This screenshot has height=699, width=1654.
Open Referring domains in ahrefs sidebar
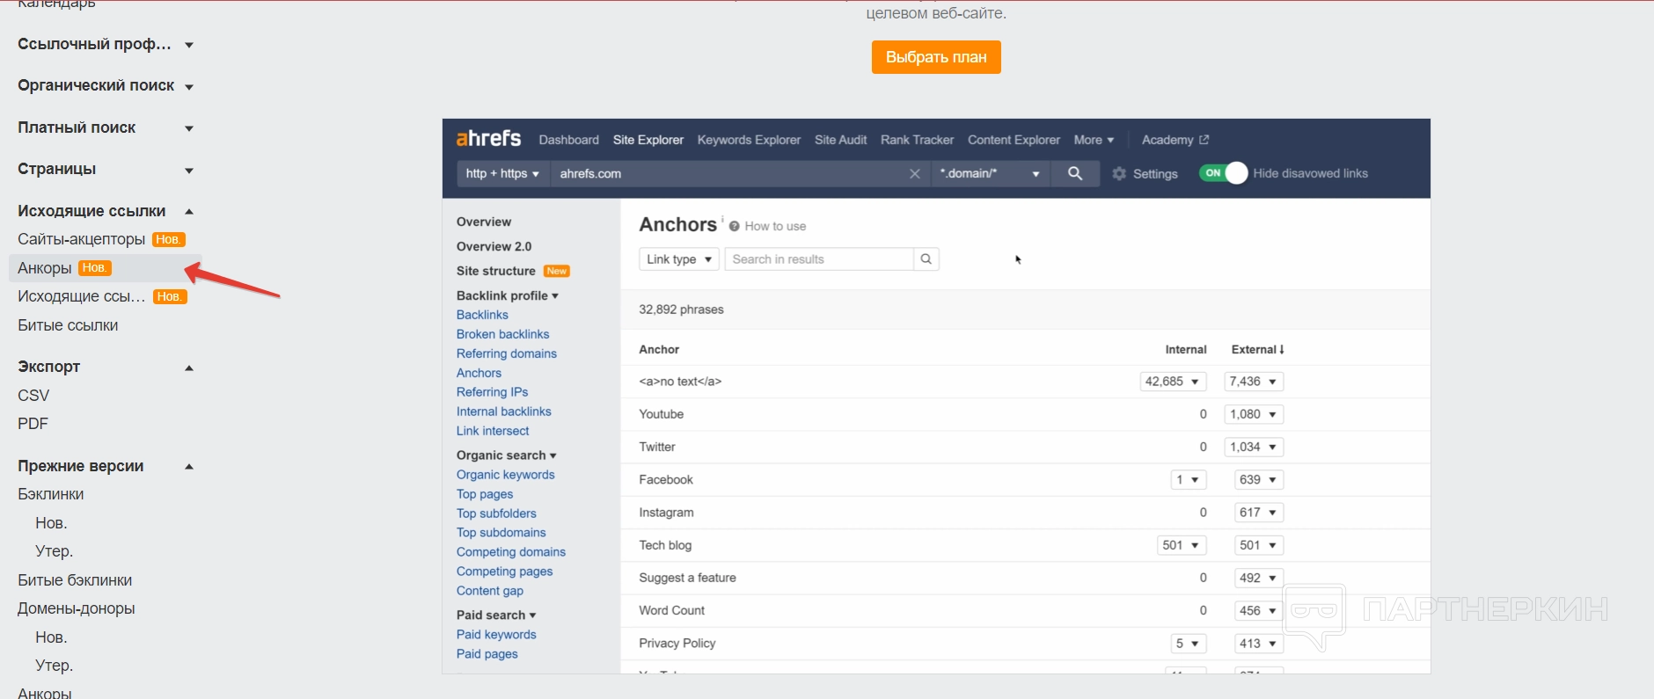[x=507, y=353]
